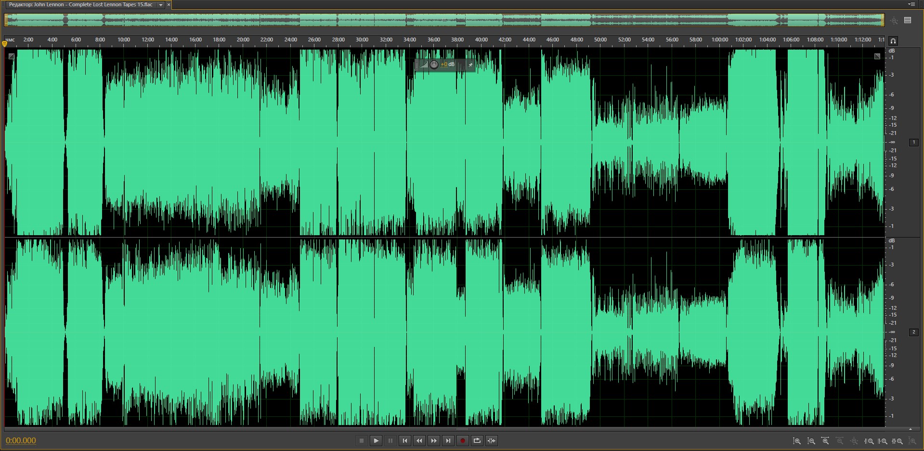The width and height of the screenshot is (924, 451).
Task: Open the editor file dropdown arrow
Action: coord(161,5)
